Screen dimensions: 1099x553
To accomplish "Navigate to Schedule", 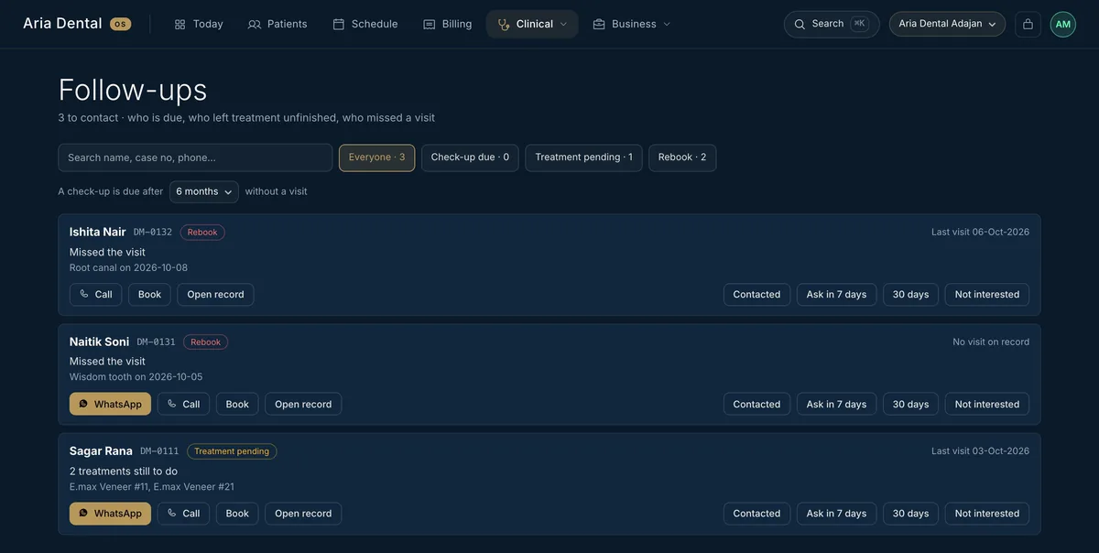I will pos(365,24).
